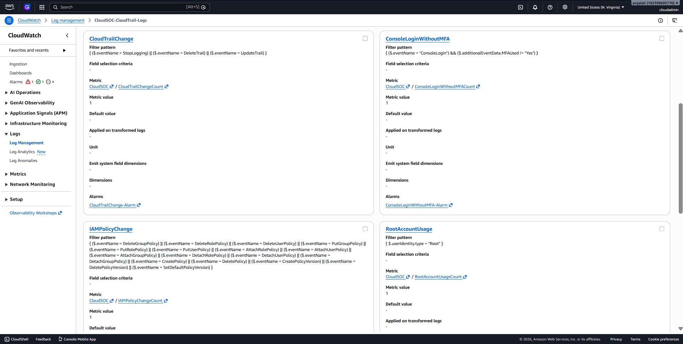Open CloudSOC namespace in the ConsoleLoginWithoutMFA card
683x344 pixels.
point(398,87)
